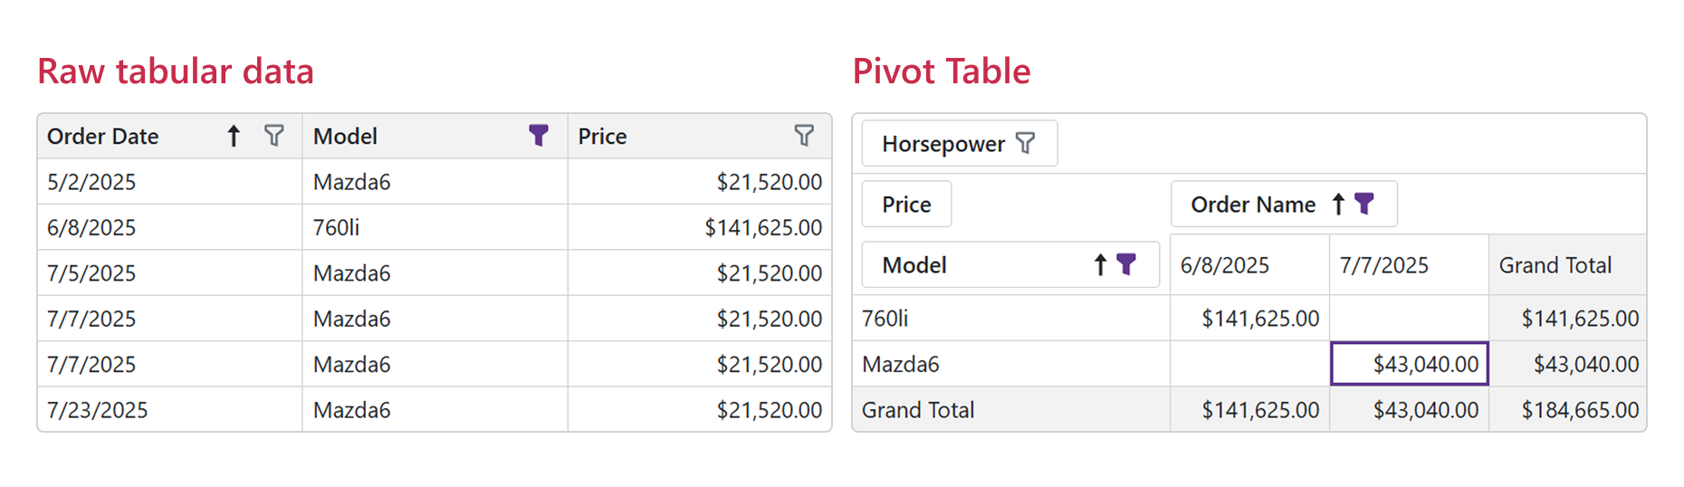This screenshot has width=1684, height=487.
Task: Open the Order Date column filter icon
Action: pyautogui.click(x=274, y=136)
